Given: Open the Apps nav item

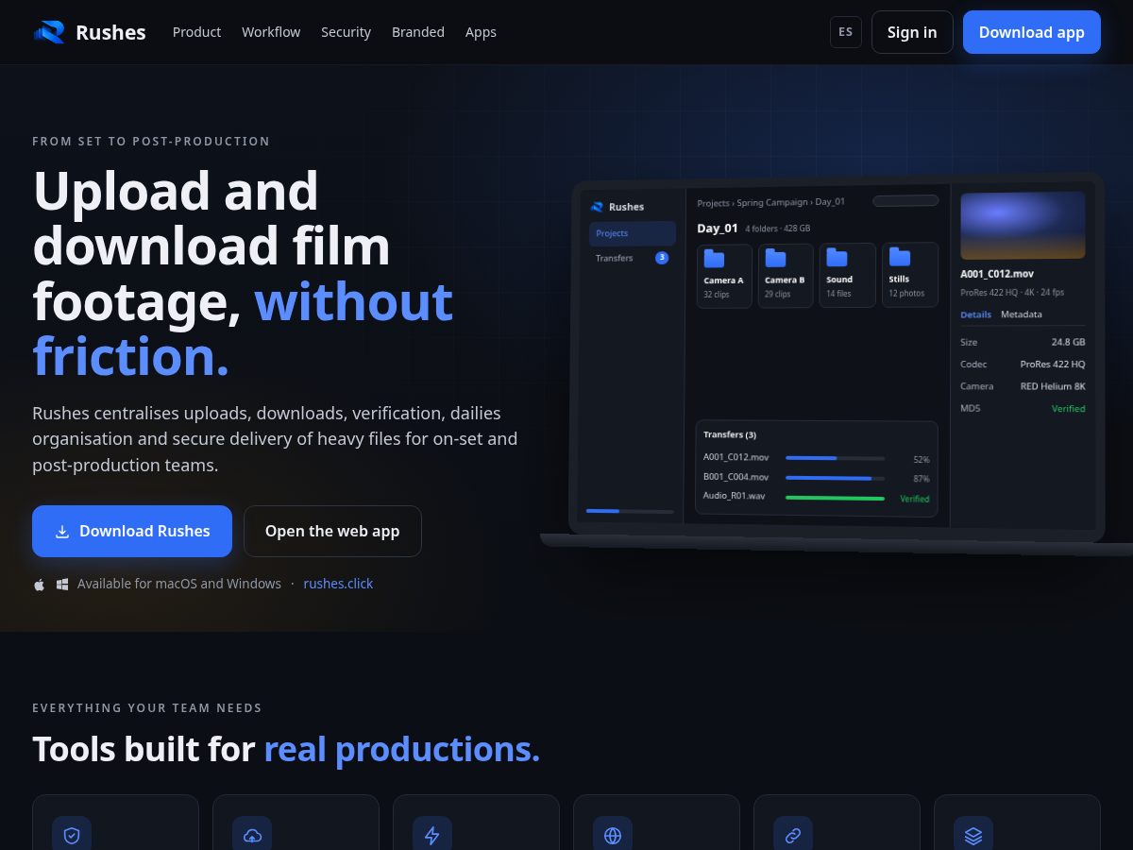Looking at the screenshot, I should click(x=481, y=32).
